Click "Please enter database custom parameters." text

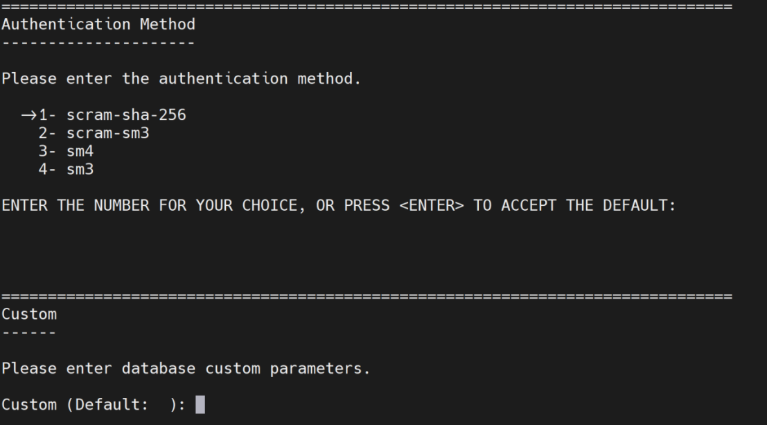[x=185, y=368]
